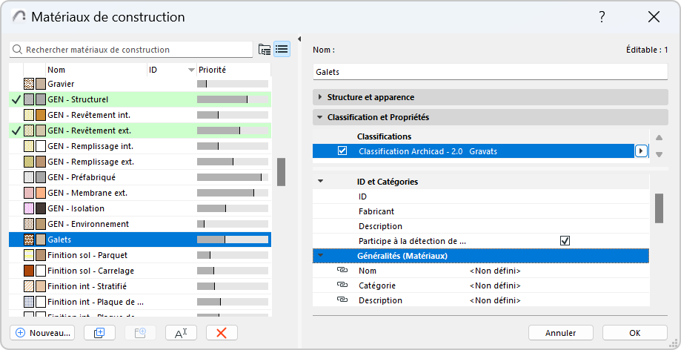Uncheck the Classification Archicad - 2.0 checkbox
681x350 pixels.
coord(342,151)
